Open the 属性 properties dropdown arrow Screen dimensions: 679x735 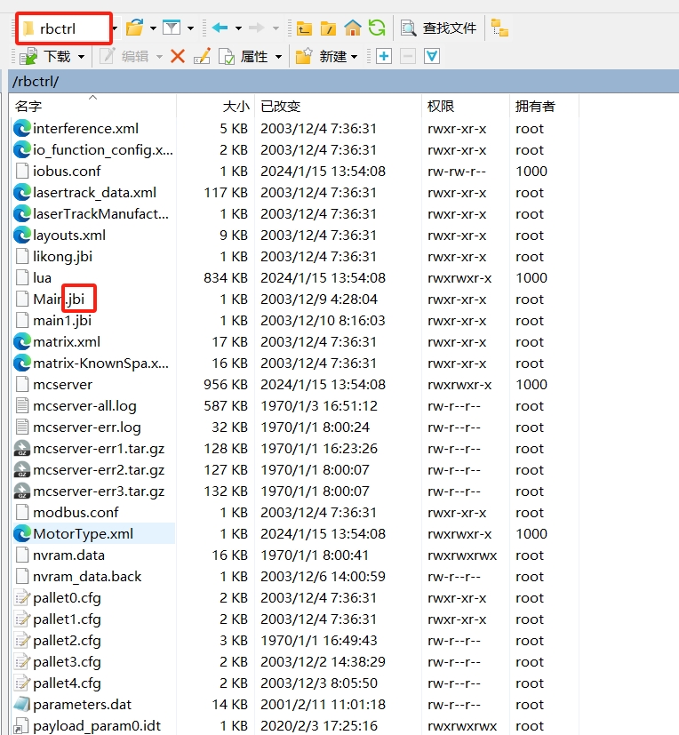click(x=278, y=57)
